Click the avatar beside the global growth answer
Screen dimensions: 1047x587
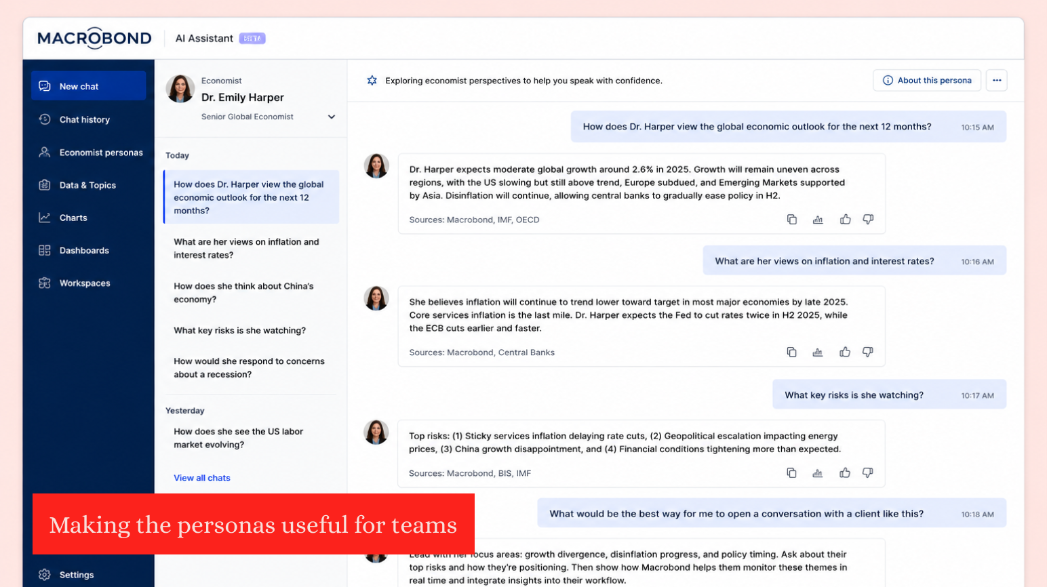pyautogui.click(x=376, y=166)
